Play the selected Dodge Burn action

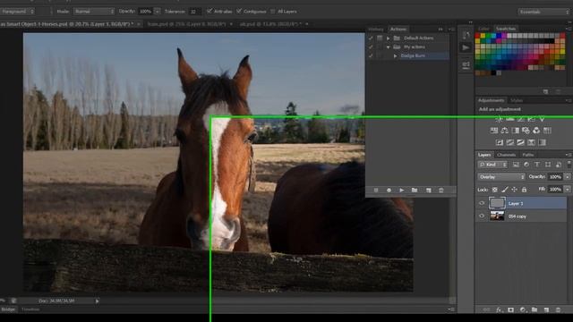(402, 191)
